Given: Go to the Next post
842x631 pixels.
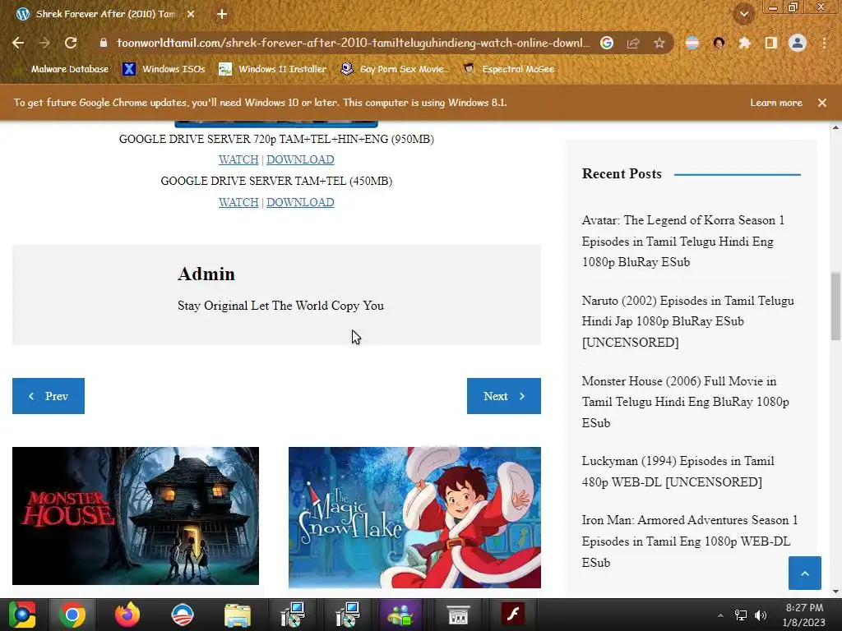Looking at the screenshot, I should coord(504,396).
